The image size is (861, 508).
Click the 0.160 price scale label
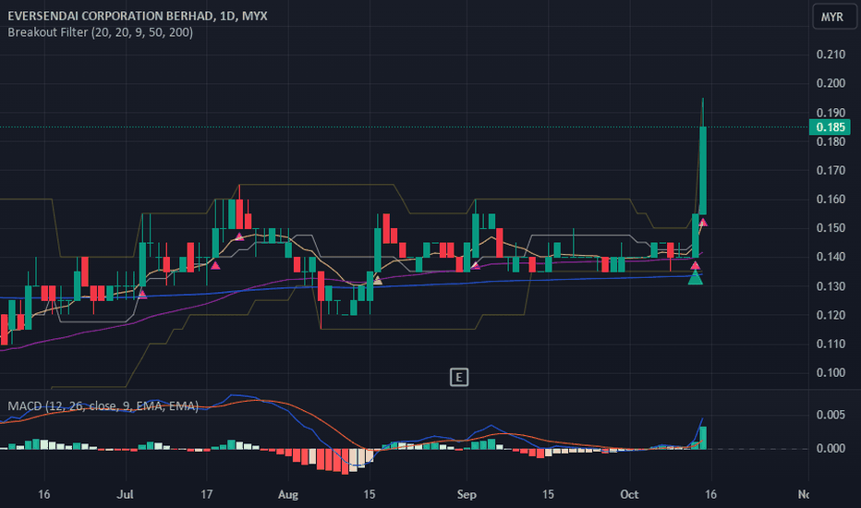(831, 200)
